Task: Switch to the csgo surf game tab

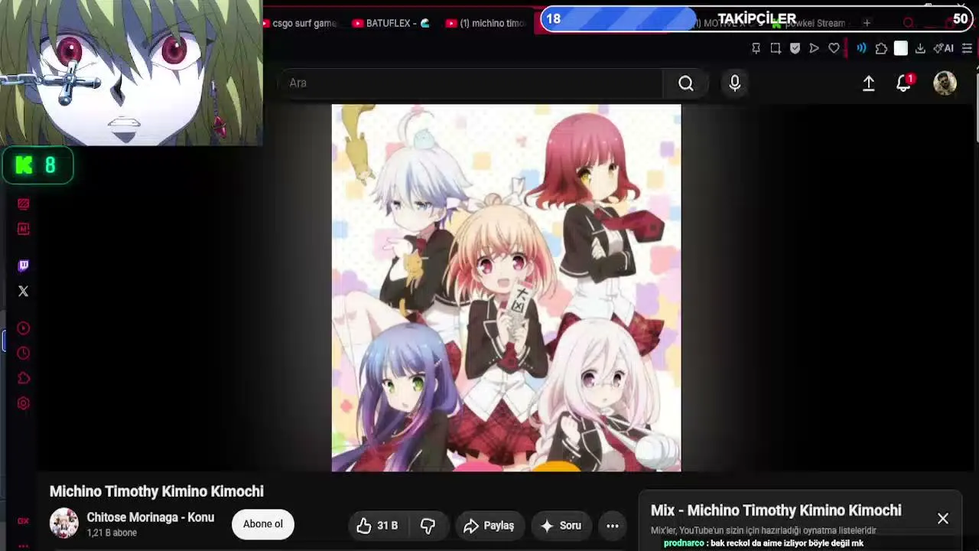Action: 300,23
